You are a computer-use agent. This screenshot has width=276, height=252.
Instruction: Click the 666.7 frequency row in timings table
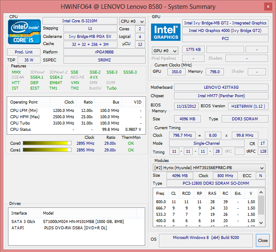pyautogui.click(x=205, y=208)
